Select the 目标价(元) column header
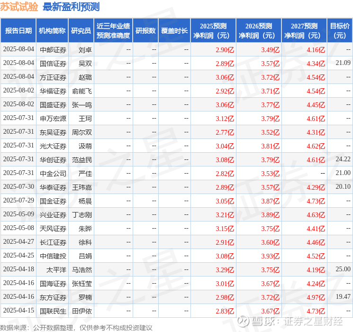 pyautogui.click(x=340, y=30)
